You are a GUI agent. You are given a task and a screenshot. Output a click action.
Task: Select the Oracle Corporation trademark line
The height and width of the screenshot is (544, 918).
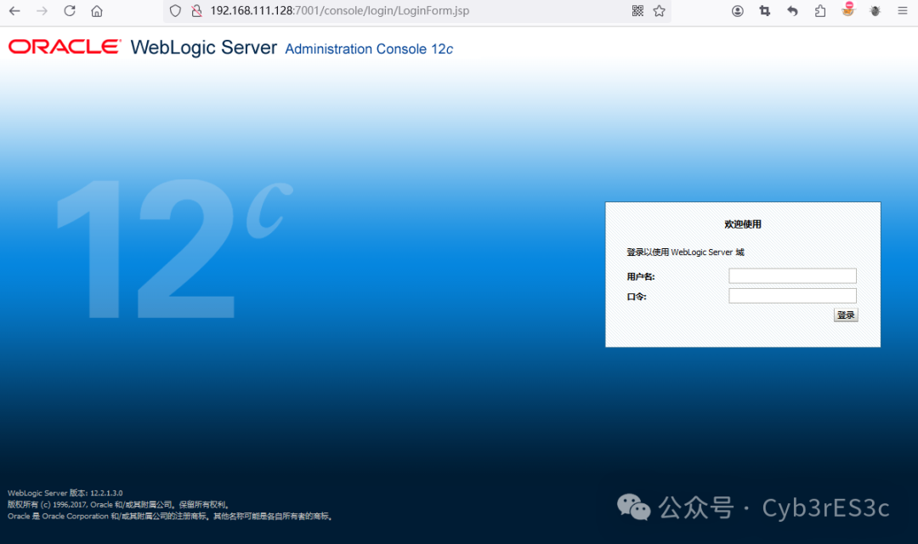[170, 516]
